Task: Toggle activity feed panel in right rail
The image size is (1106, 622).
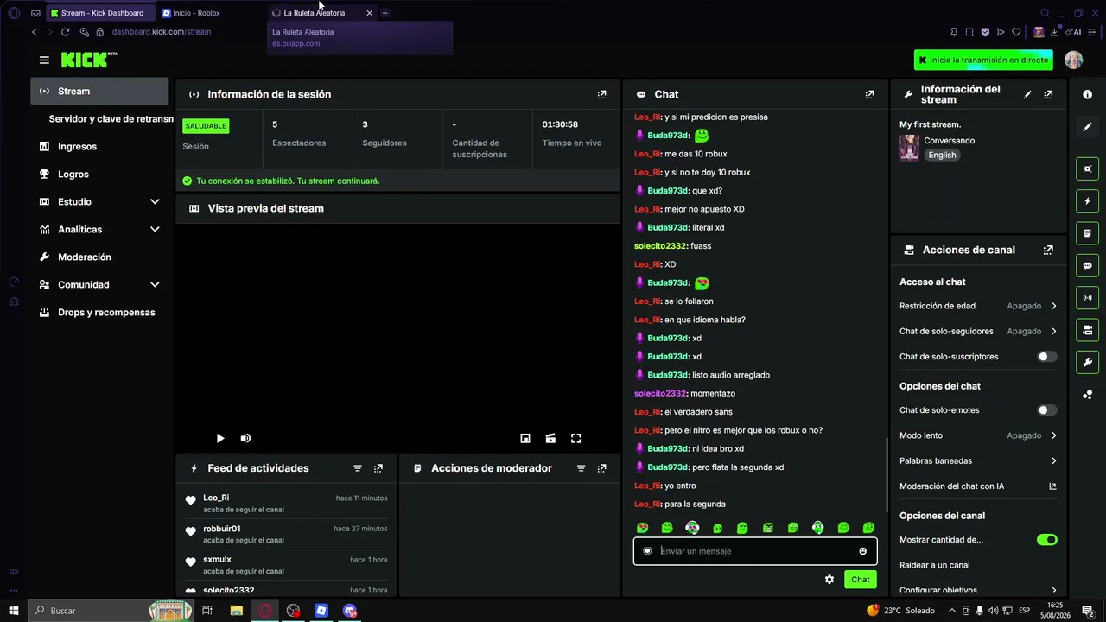Action: point(1087,201)
